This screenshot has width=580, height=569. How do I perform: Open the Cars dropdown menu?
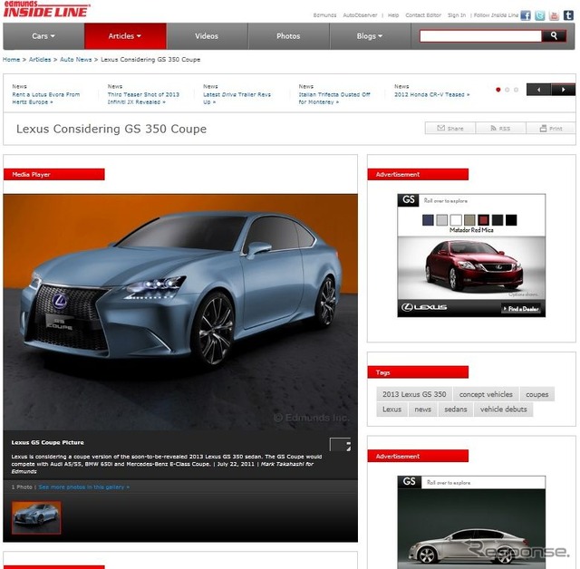pyautogui.click(x=43, y=36)
